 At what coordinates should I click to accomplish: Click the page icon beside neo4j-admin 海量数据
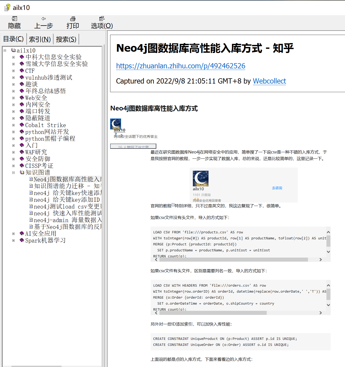[31, 220]
